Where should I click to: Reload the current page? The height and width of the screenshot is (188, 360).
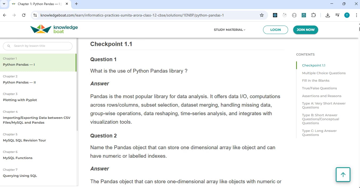pos(24,15)
